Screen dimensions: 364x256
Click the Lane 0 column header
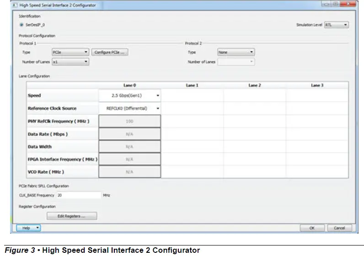[129, 85]
